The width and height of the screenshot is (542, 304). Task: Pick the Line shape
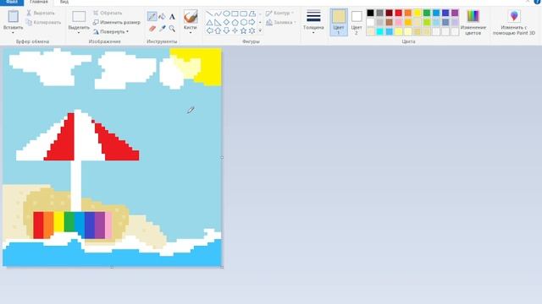click(x=209, y=14)
